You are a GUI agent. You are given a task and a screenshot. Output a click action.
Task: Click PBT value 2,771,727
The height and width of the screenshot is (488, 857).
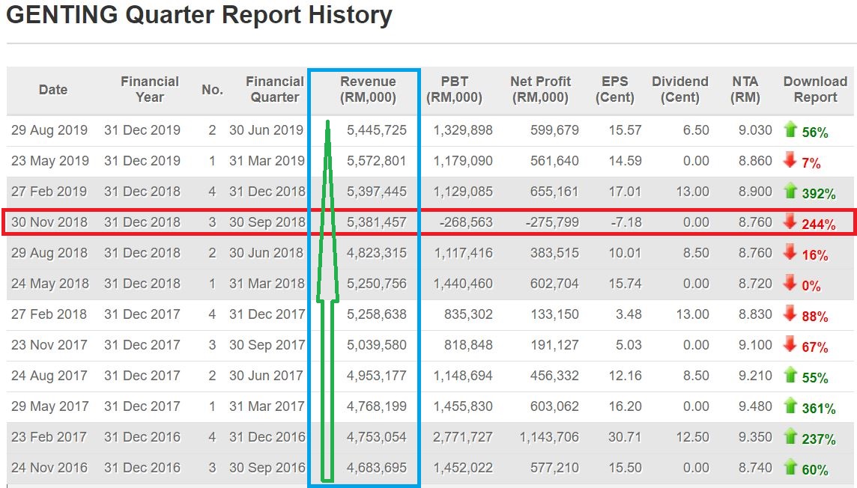(463, 436)
